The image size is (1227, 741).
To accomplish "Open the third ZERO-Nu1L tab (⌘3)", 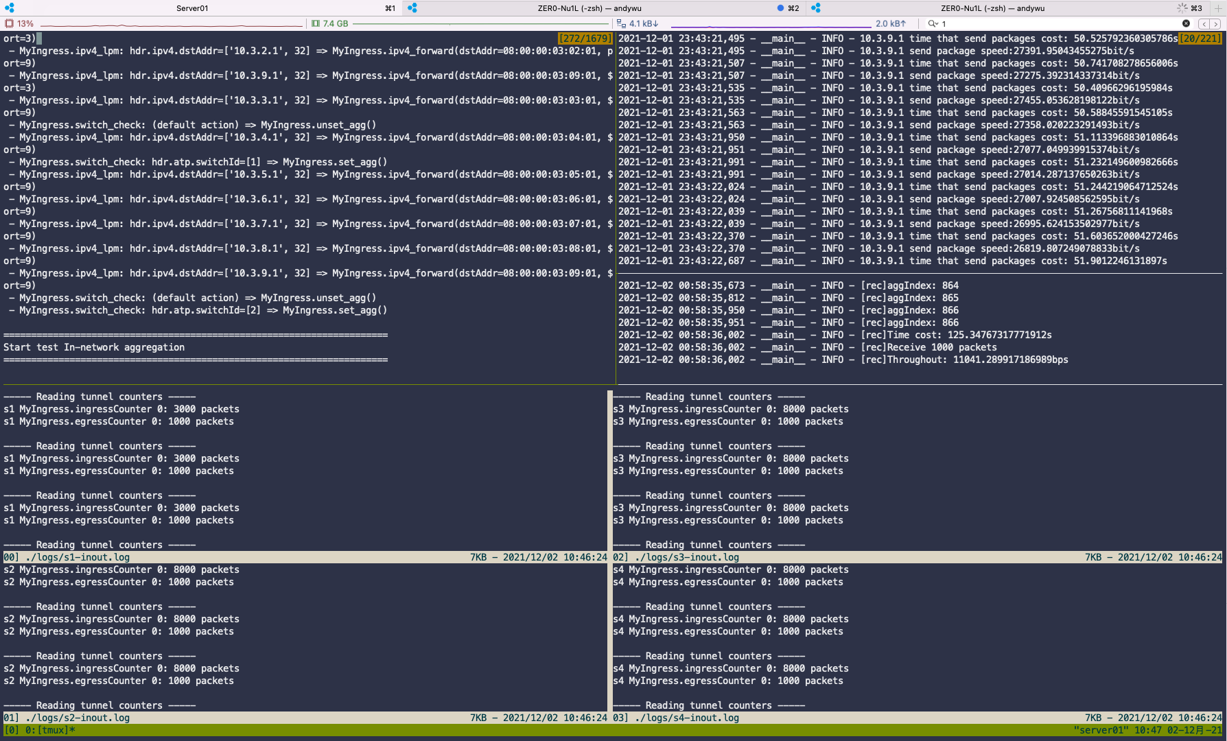I will point(992,8).
